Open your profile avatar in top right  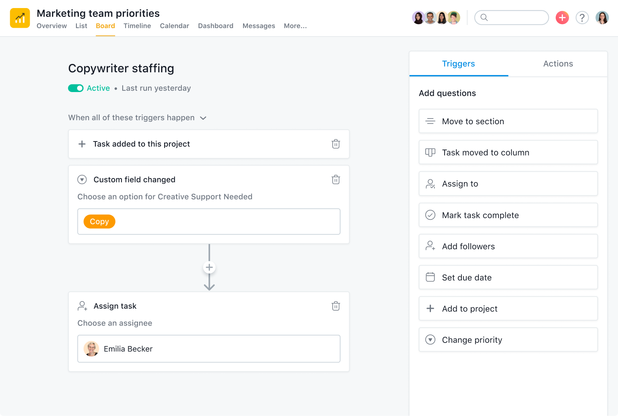(x=602, y=18)
